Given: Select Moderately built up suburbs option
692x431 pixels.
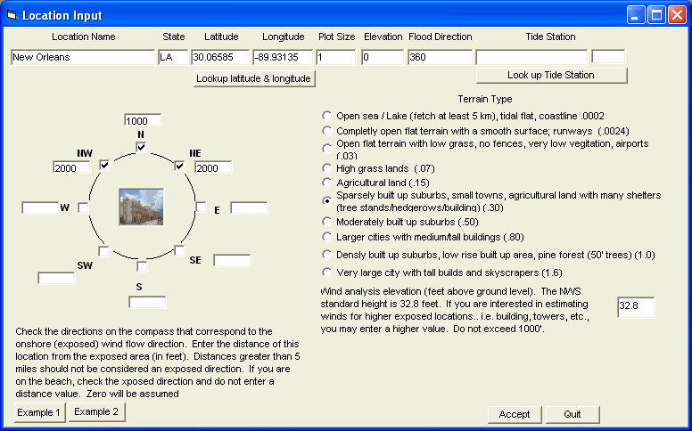Looking at the screenshot, I should (x=327, y=221).
